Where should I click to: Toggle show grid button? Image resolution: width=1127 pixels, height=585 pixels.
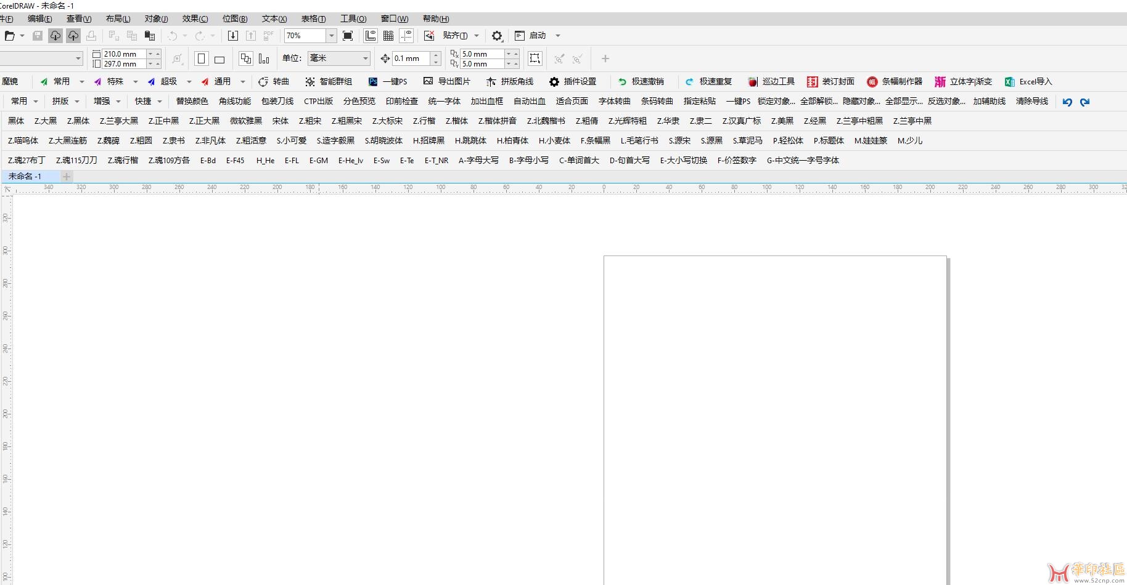tap(388, 36)
